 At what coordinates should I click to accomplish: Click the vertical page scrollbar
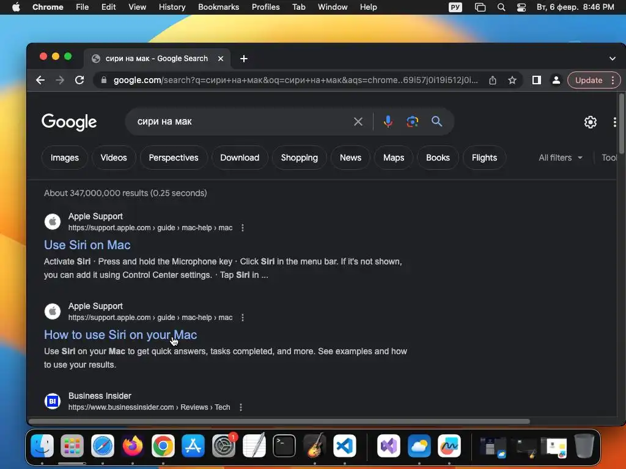click(x=621, y=123)
